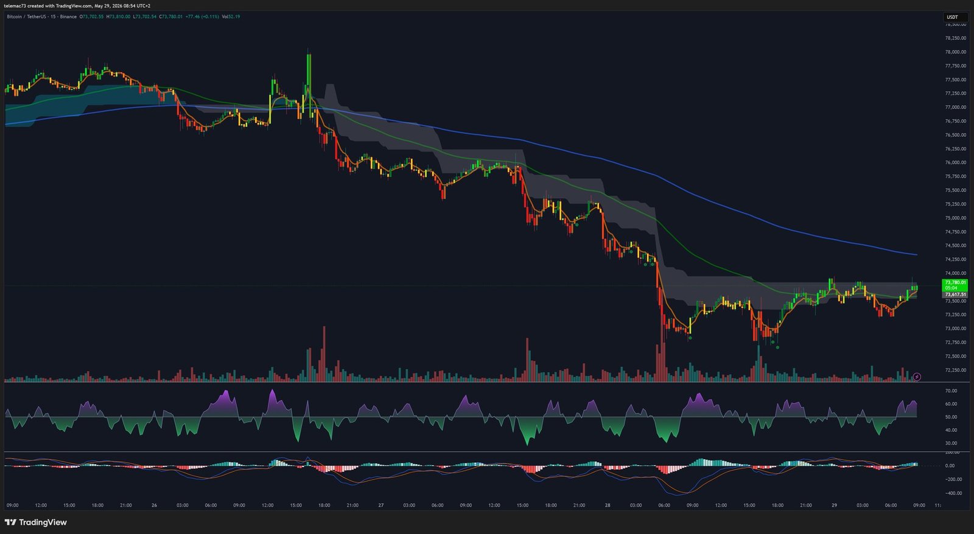Click the 76,000.00 price axis label

pyautogui.click(x=955, y=162)
